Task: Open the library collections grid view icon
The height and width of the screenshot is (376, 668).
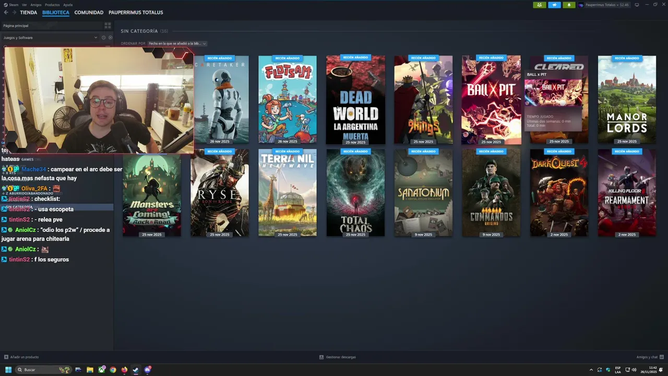Action: [x=108, y=26]
